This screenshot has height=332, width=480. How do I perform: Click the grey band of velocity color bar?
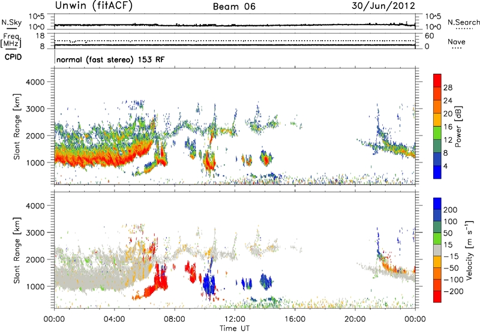click(x=437, y=250)
